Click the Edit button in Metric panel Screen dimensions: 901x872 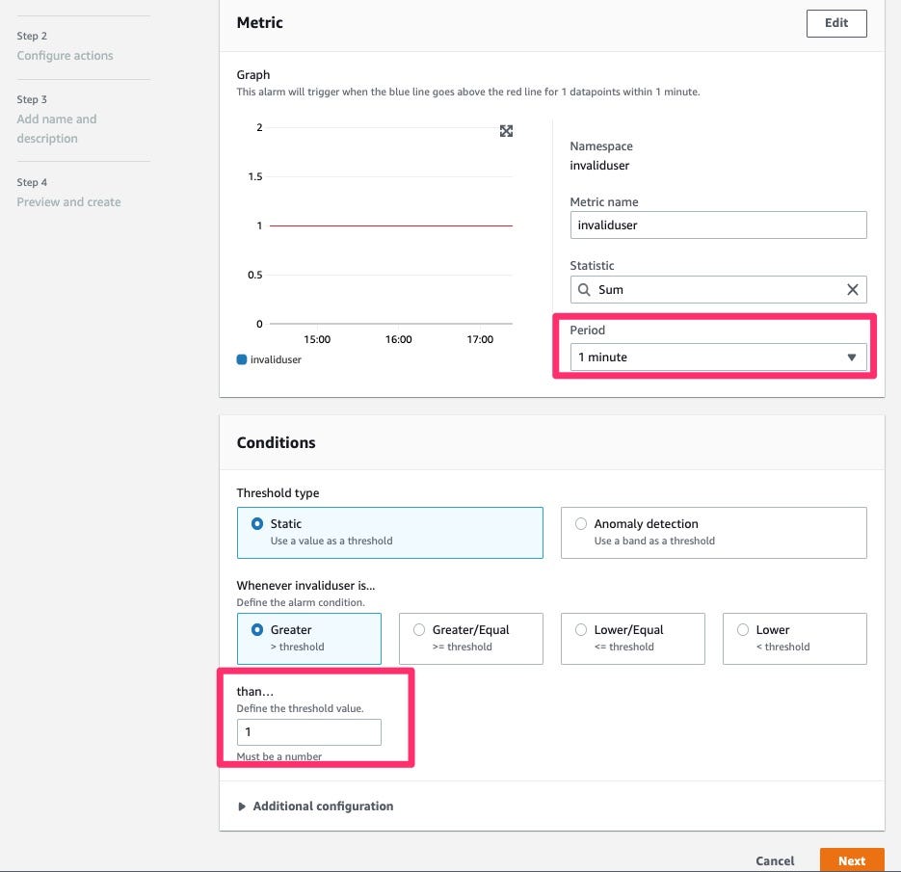[835, 23]
